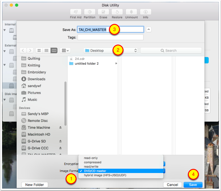Click the sidebar scrollbar
221x191 pixels.
[x=65, y=104]
